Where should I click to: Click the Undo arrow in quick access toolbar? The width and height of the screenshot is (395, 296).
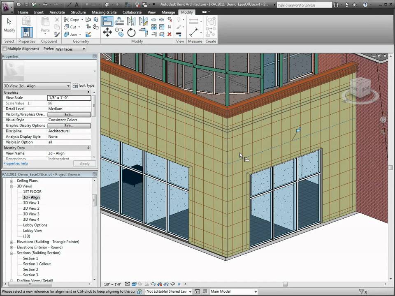[45, 4]
